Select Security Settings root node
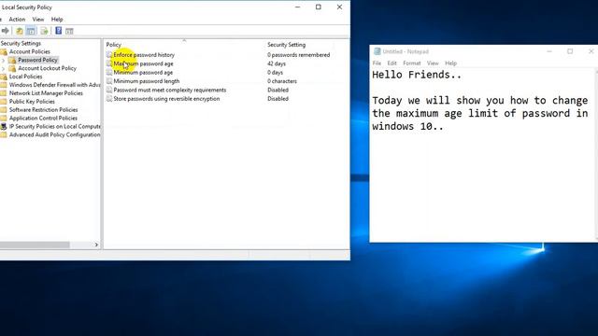The height and width of the screenshot is (336, 598). click(21, 44)
